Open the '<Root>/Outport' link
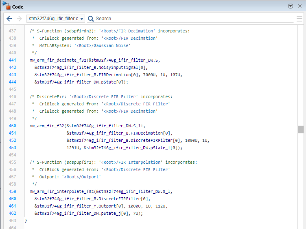The width and height of the screenshot is (306, 229). (x=81, y=177)
